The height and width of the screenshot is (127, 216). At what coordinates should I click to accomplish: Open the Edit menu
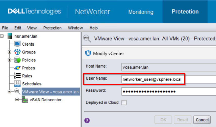[18, 28]
